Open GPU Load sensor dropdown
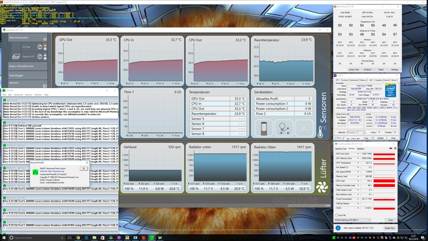Viewport: 428px width, 241px height. pos(358,181)
